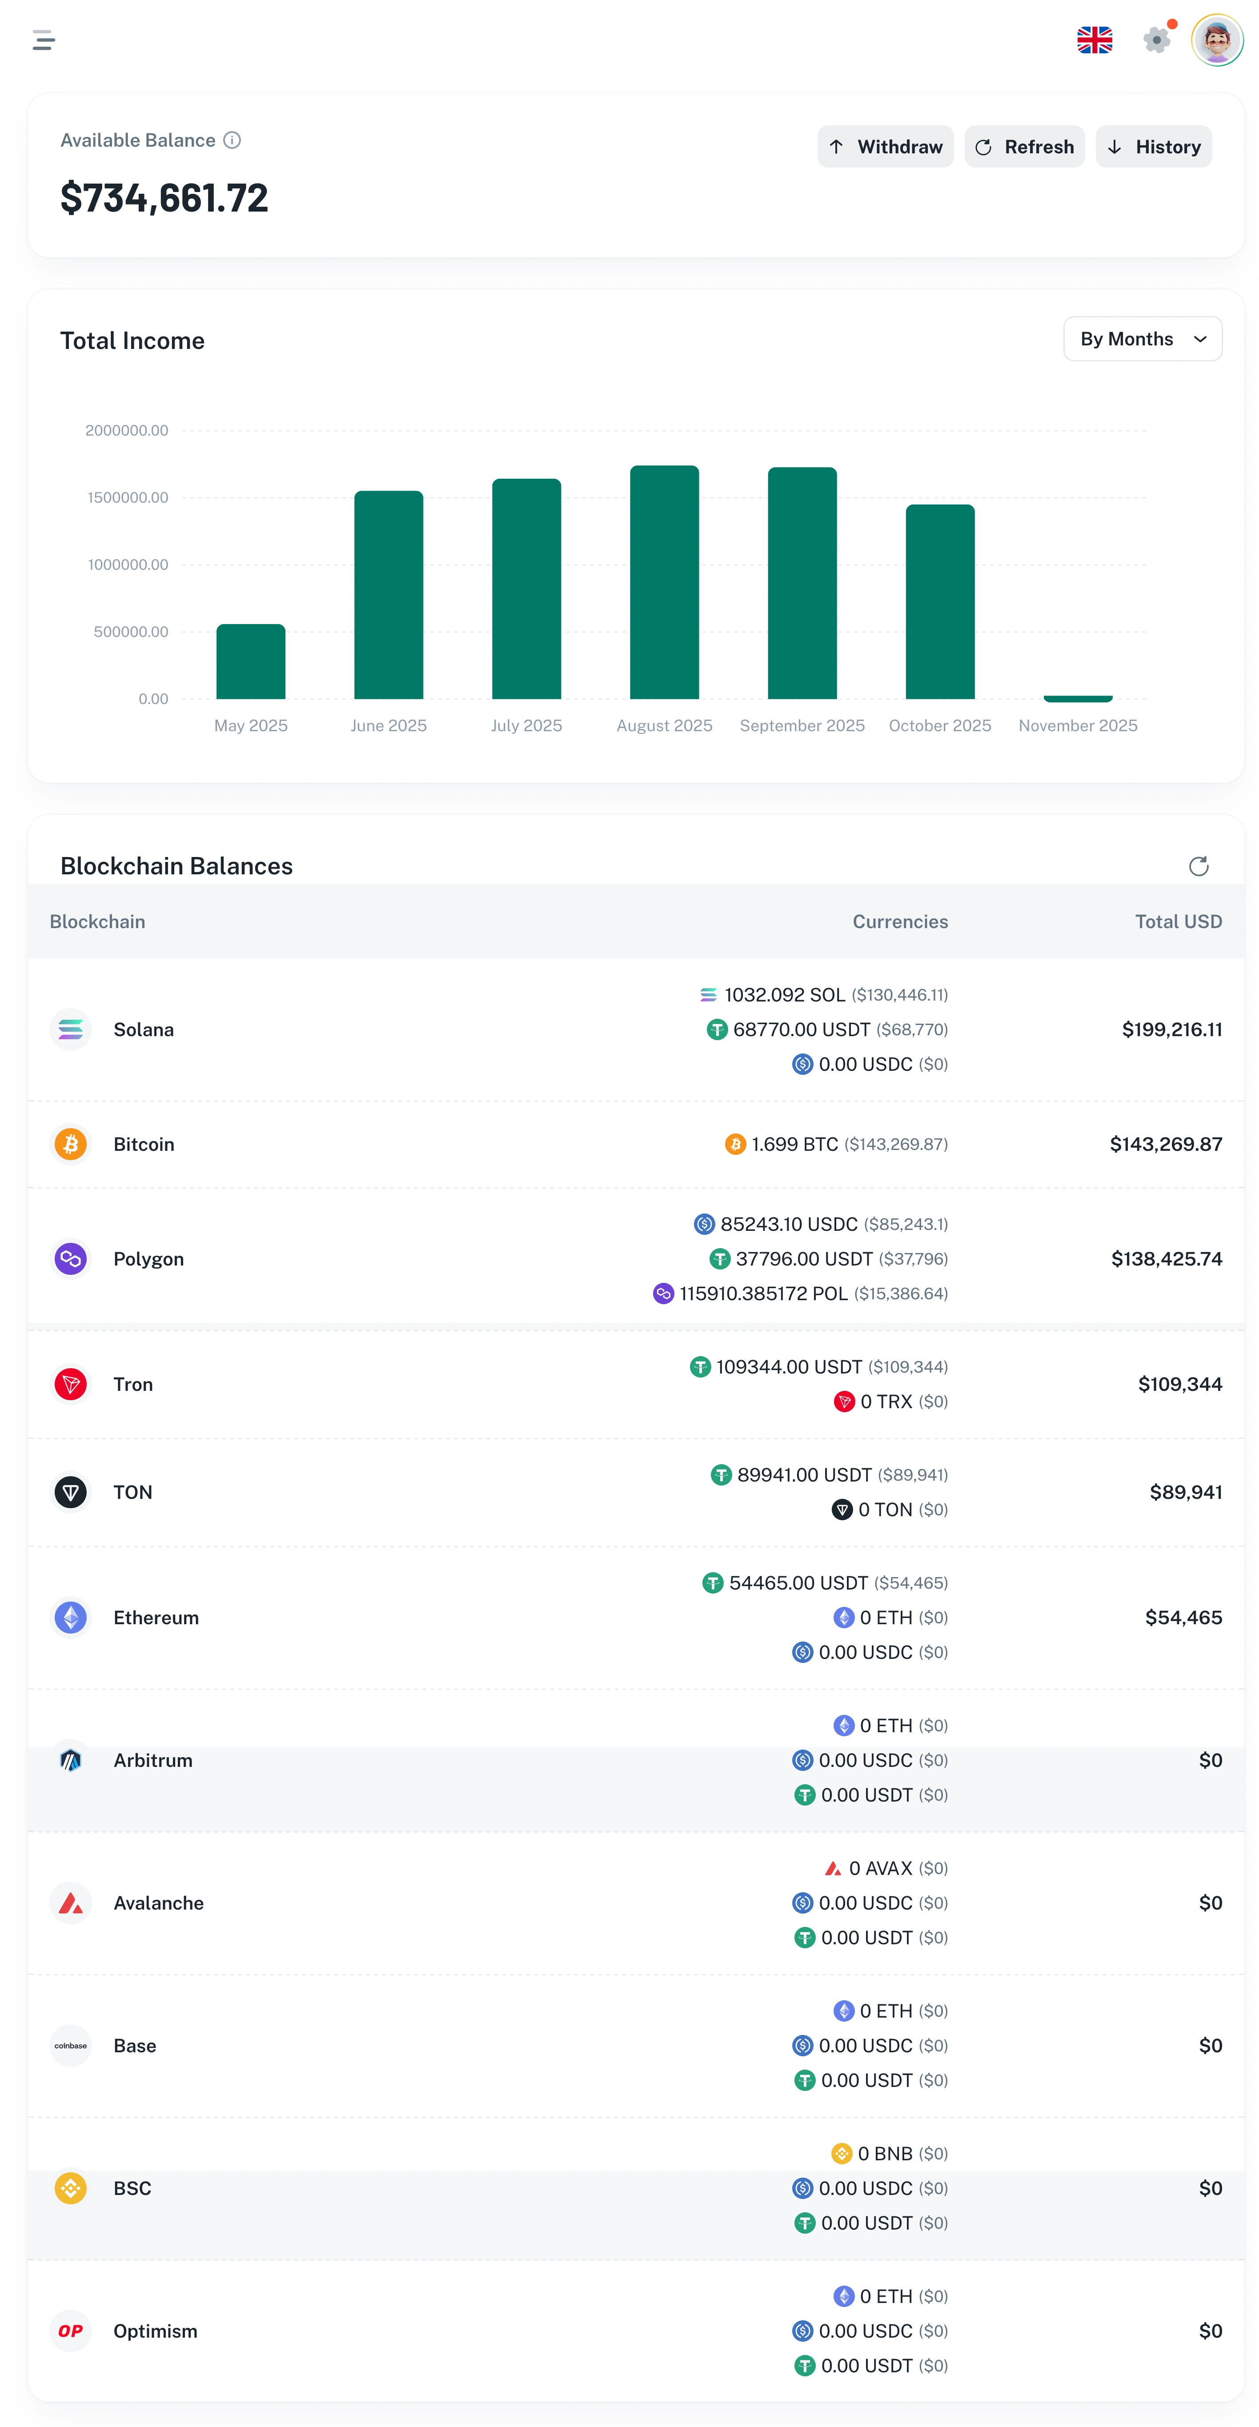Click the August 2025 income bar

(664, 582)
